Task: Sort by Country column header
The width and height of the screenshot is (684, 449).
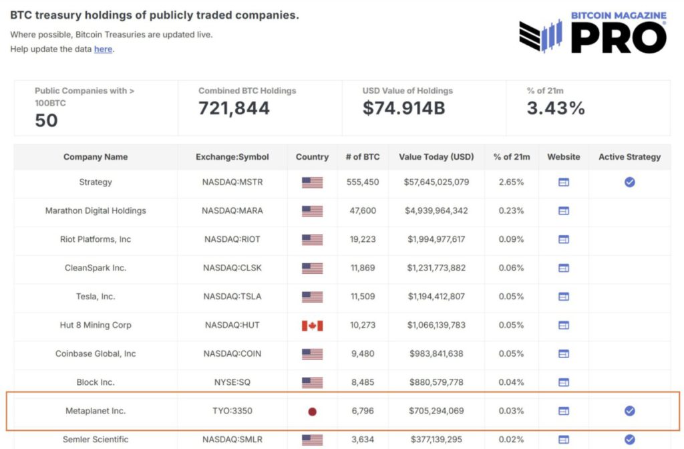Action: click(313, 157)
